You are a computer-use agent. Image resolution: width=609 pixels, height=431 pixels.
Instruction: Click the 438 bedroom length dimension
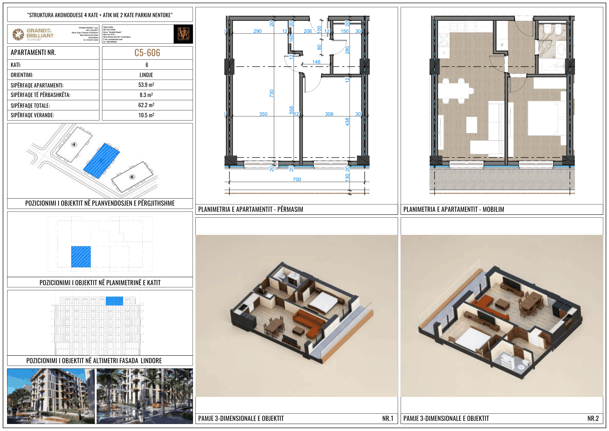[347, 122]
